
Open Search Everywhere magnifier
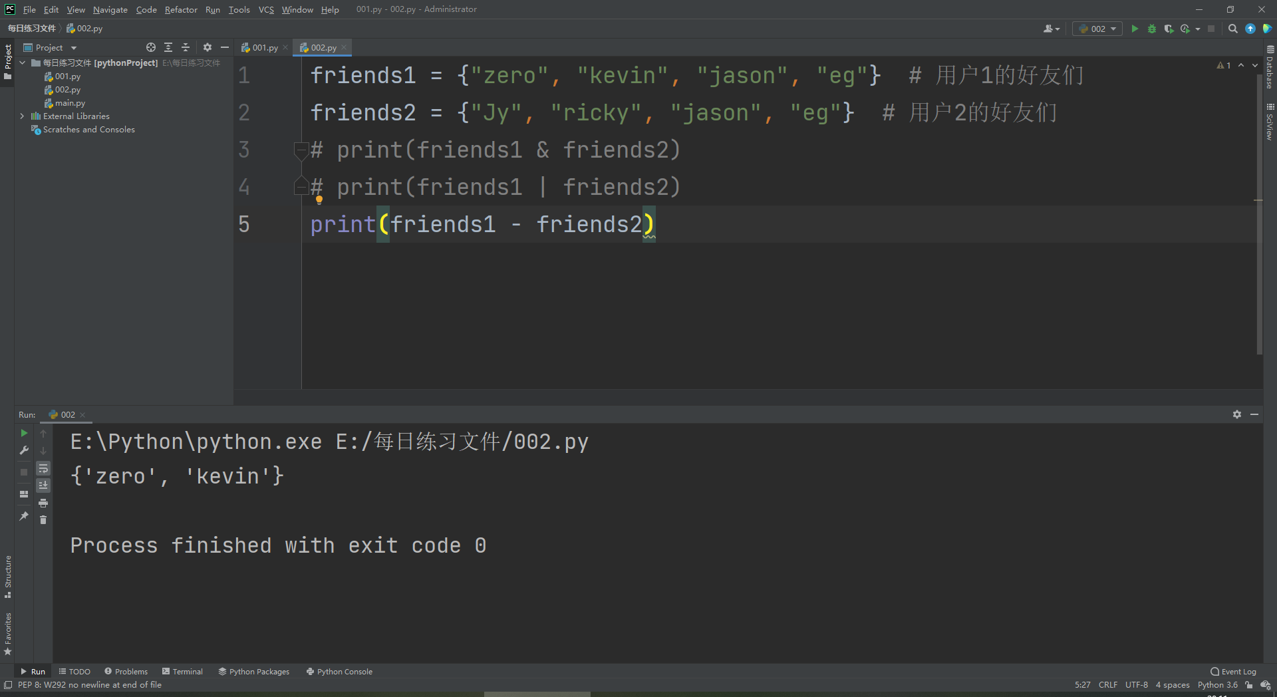[x=1233, y=29]
